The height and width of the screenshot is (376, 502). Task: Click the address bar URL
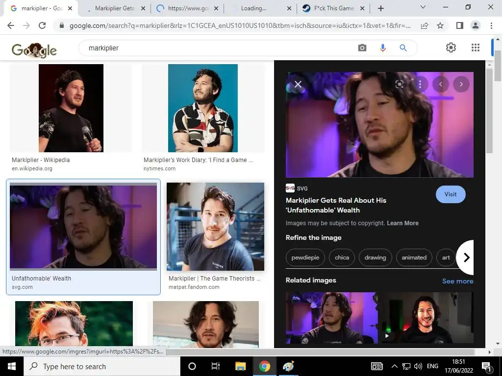(240, 25)
